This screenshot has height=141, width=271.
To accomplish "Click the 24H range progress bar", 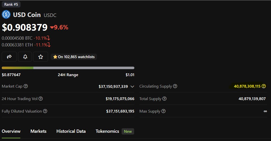I will pyautogui.click(x=68, y=68).
